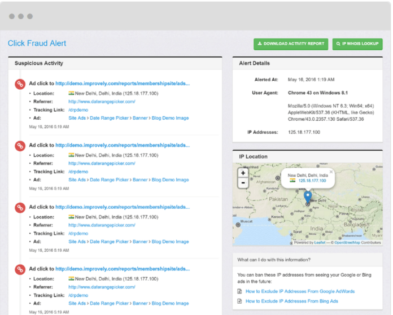Open first ad click demo.improvely.com URL

pos(123,84)
